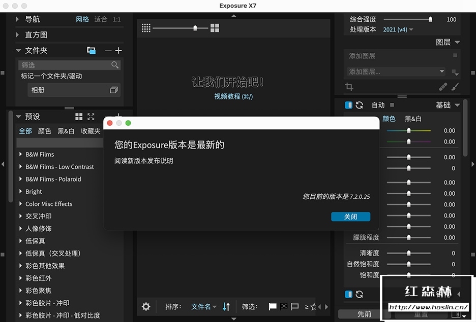Viewport: 476px width, 322px height.
Task: Expand the 直方图 panel
Action: click(x=18, y=35)
